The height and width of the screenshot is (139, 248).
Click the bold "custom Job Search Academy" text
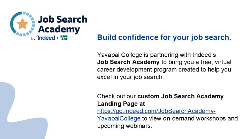pyautogui.click(x=181, y=96)
